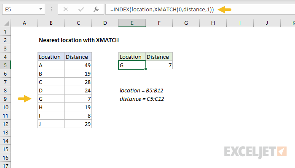Select the "Distance" header in column C

(78, 57)
